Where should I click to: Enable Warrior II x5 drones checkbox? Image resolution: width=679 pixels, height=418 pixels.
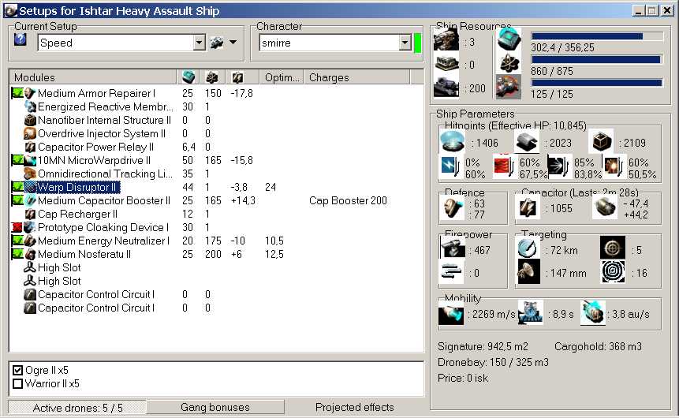click(x=18, y=383)
